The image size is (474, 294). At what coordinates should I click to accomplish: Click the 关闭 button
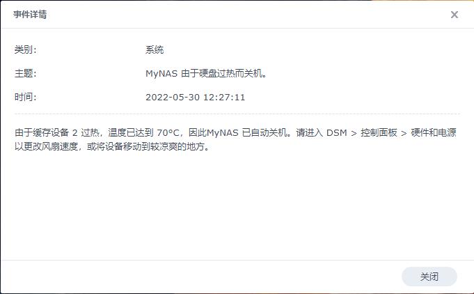[429, 276]
